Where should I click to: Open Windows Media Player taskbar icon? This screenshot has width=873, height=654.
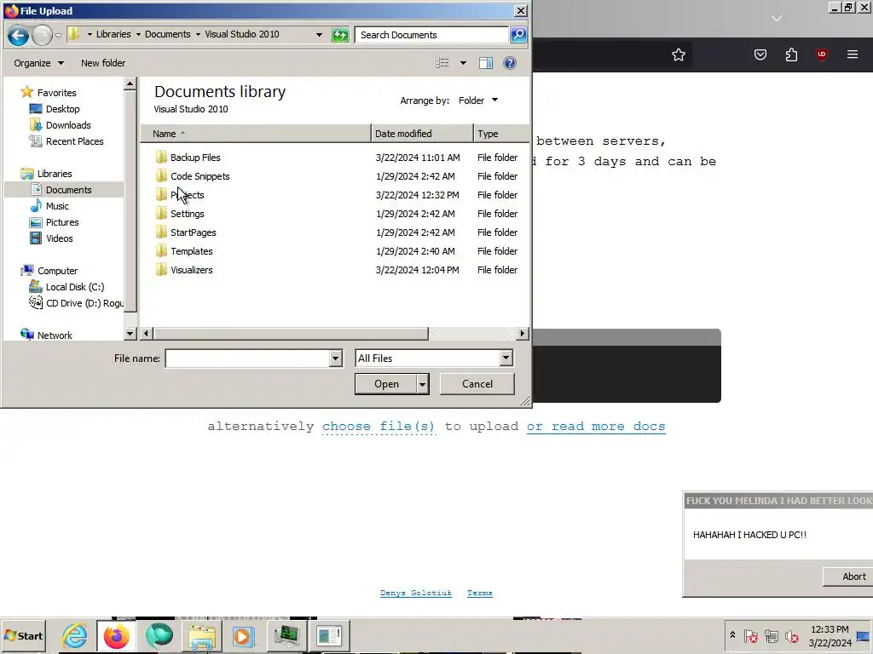pos(243,636)
